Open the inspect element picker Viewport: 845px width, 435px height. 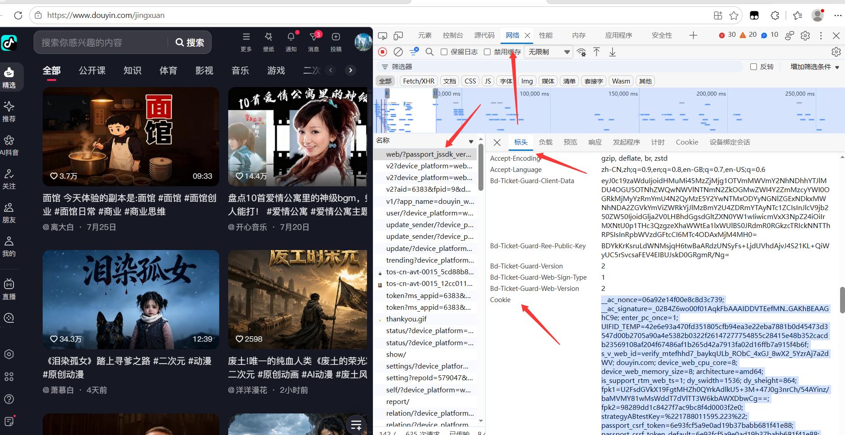pos(383,35)
